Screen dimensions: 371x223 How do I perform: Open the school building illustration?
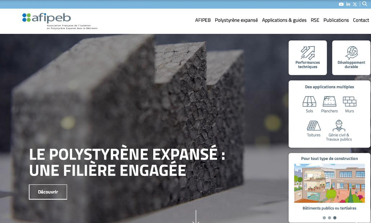(x=330, y=183)
